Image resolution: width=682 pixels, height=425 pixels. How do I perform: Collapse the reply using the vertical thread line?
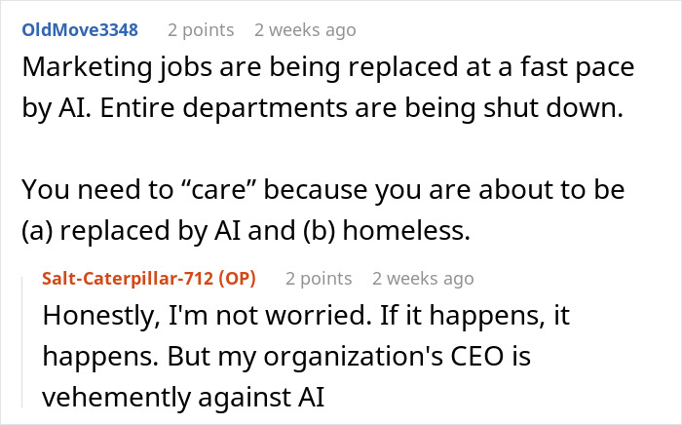pyautogui.click(x=22, y=343)
